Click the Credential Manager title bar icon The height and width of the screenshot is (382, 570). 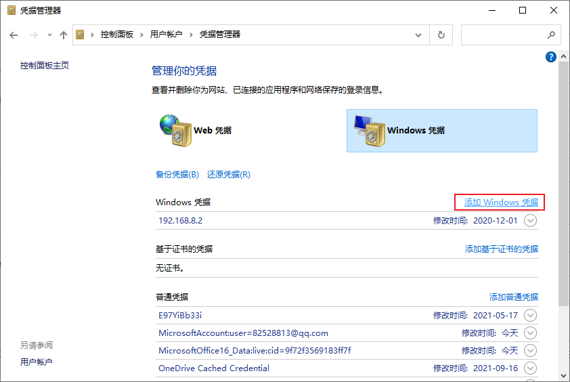pos(11,10)
